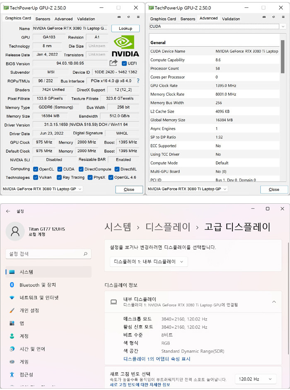Click the Driver Version field text
Viewport: 290px width, 390px height.
86,124
